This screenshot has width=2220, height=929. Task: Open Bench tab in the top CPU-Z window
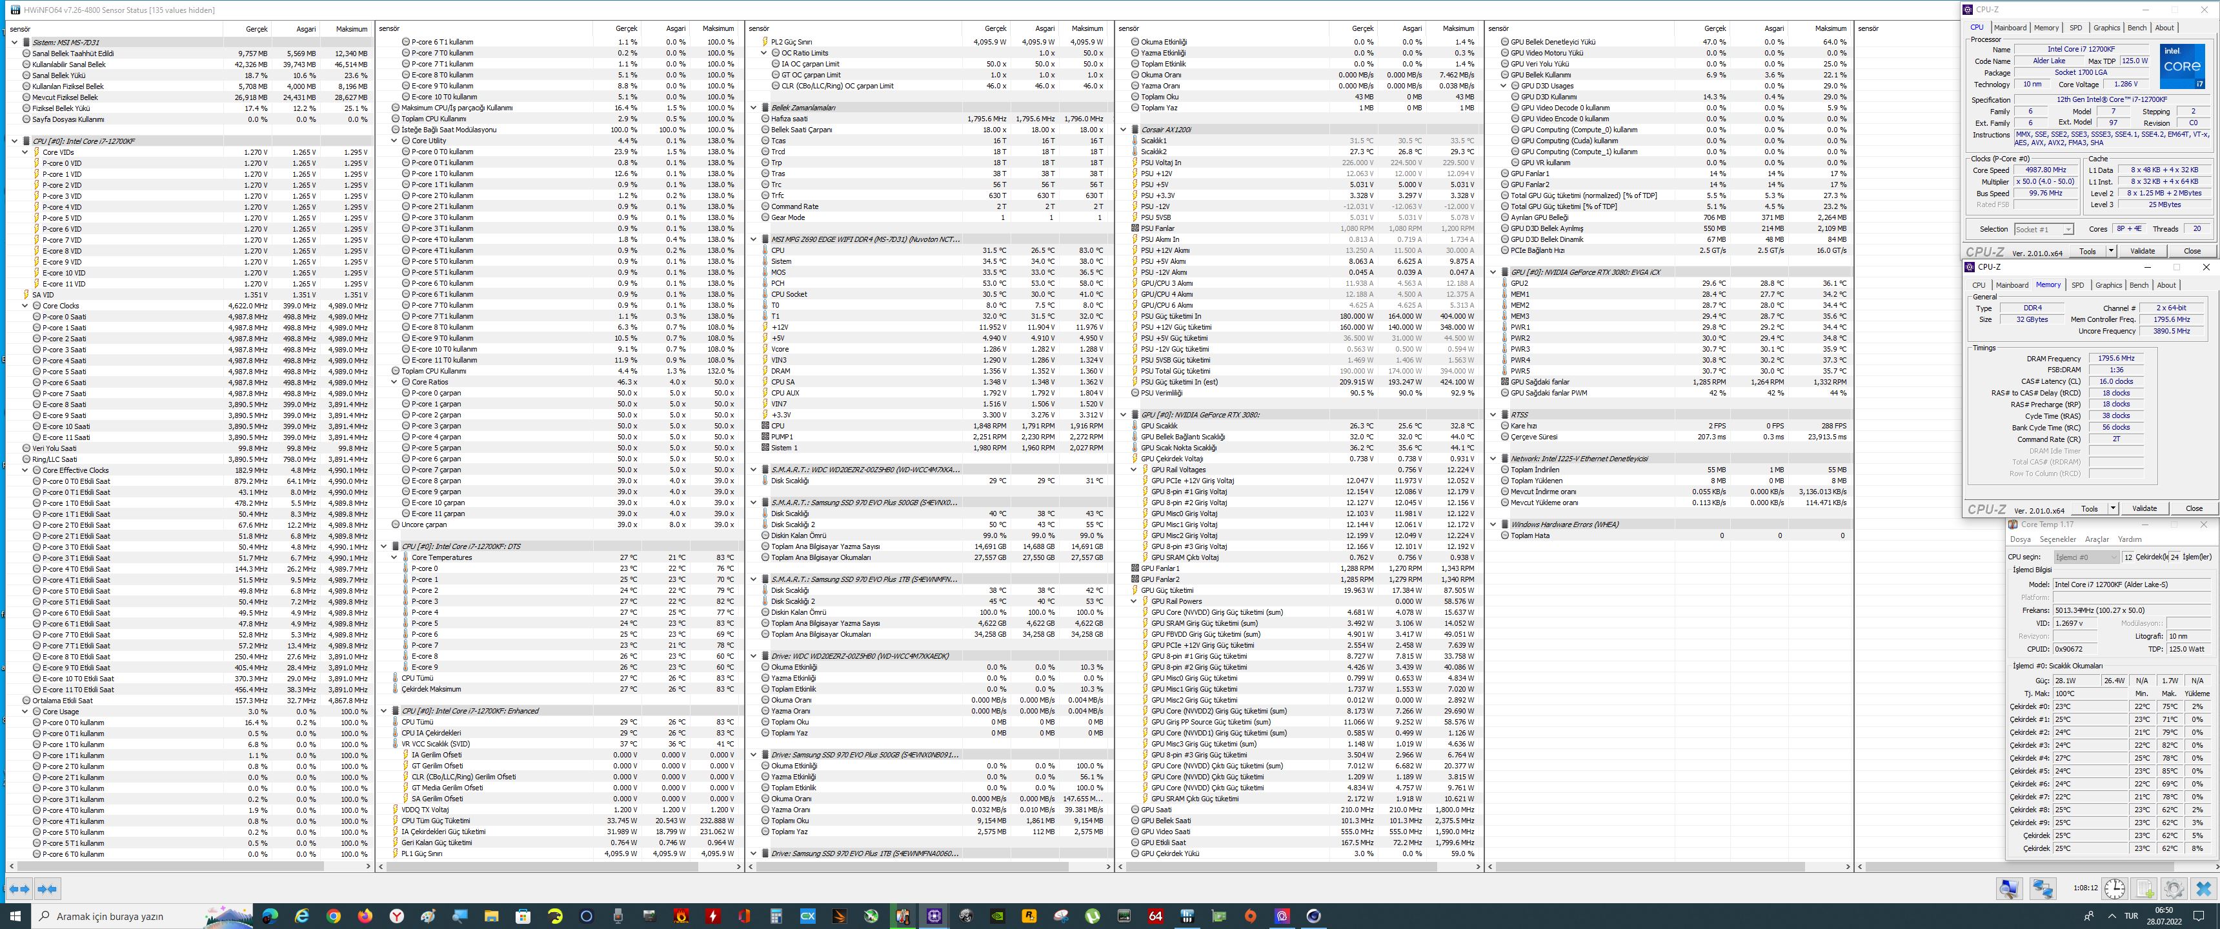point(2136,28)
